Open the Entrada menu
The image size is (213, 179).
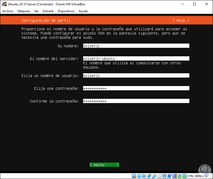click(x=48, y=11)
